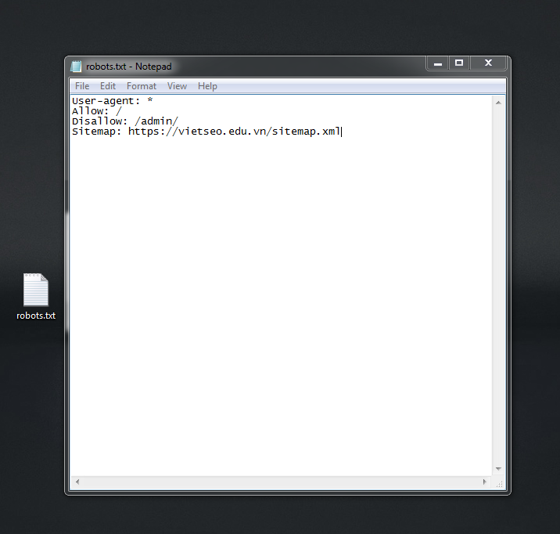Click on the Disallow: /admin/ line
This screenshot has width=560, height=534.
125,121
